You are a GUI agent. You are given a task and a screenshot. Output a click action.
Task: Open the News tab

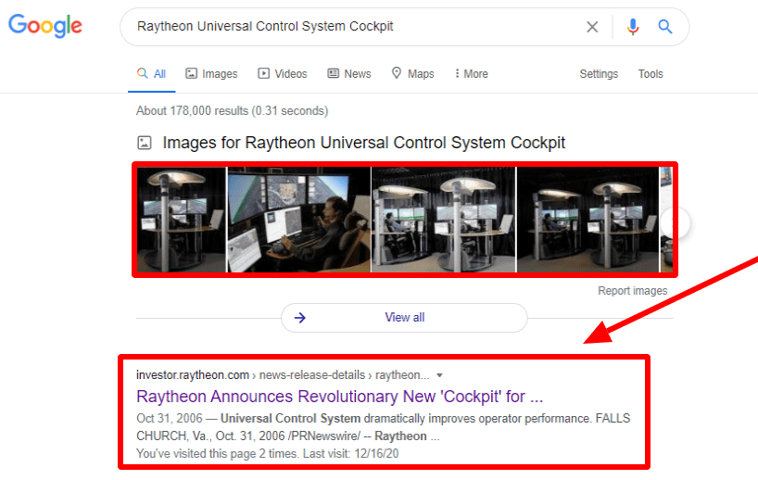349,74
